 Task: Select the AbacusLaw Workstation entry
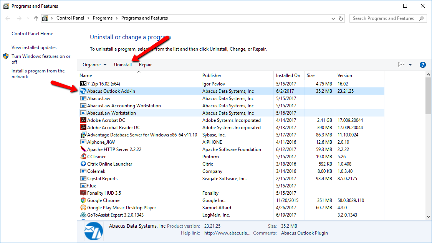[232, 113]
